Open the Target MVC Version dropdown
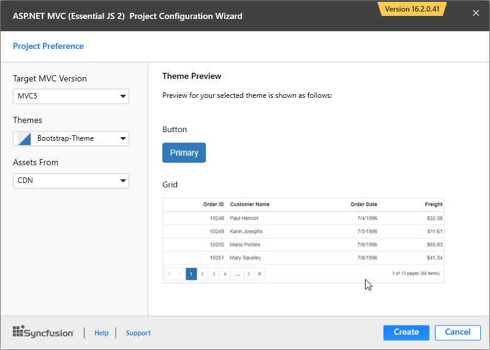 (71, 97)
